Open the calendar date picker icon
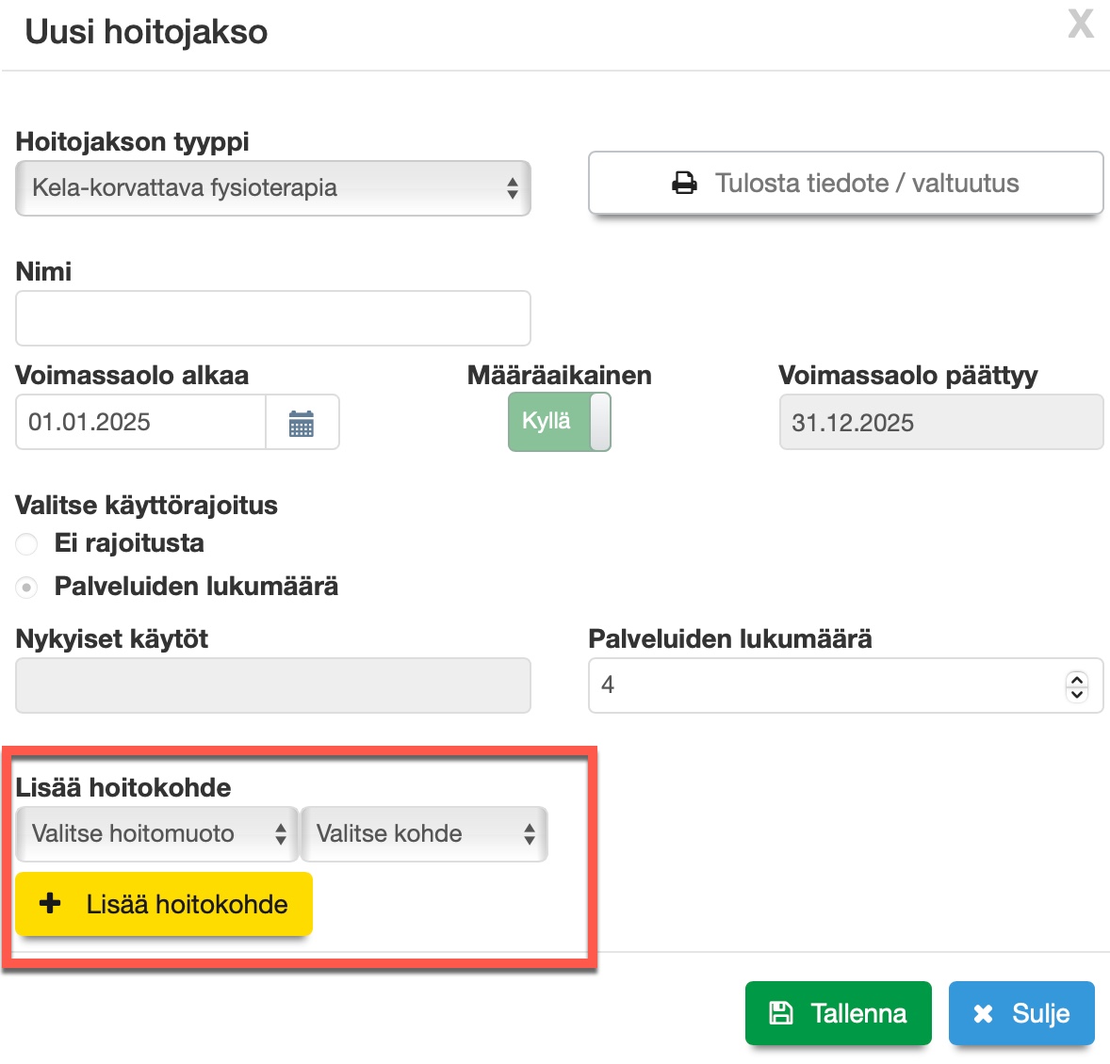1110x1064 pixels. pyautogui.click(x=302, y=423)
